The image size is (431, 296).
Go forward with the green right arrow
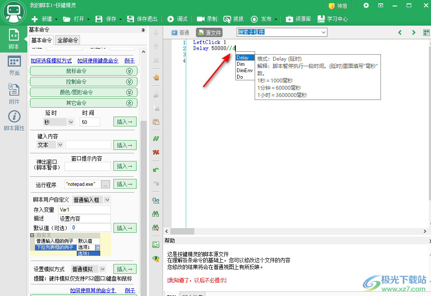413,32
